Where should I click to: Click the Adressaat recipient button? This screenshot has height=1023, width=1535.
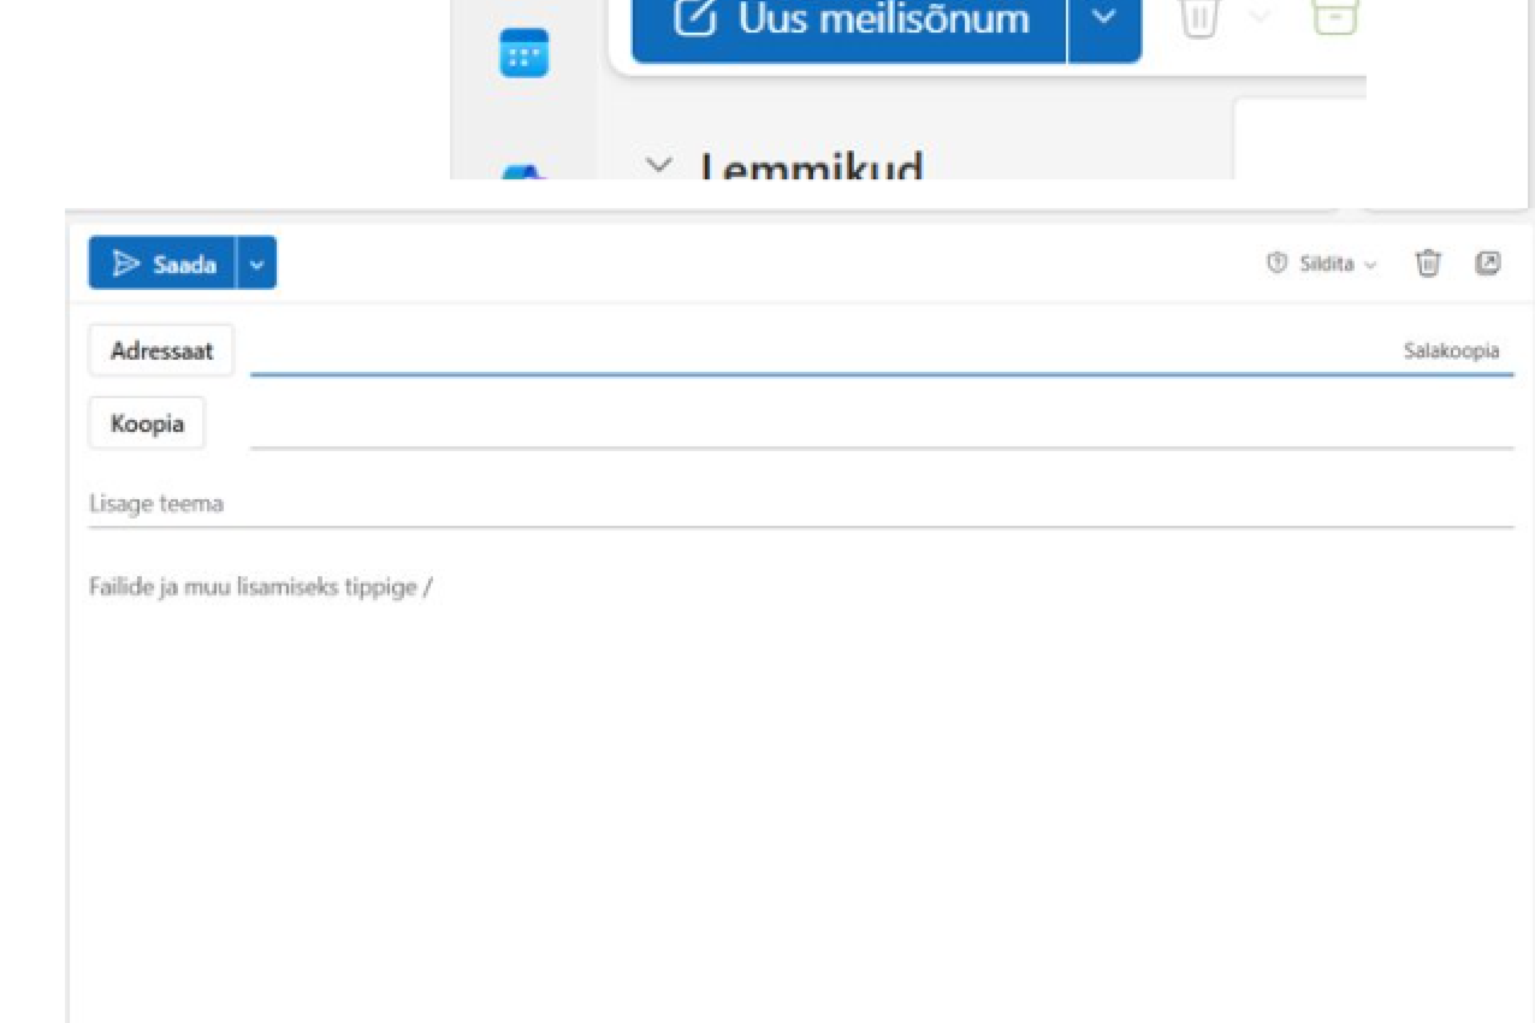tap(161, 351)
